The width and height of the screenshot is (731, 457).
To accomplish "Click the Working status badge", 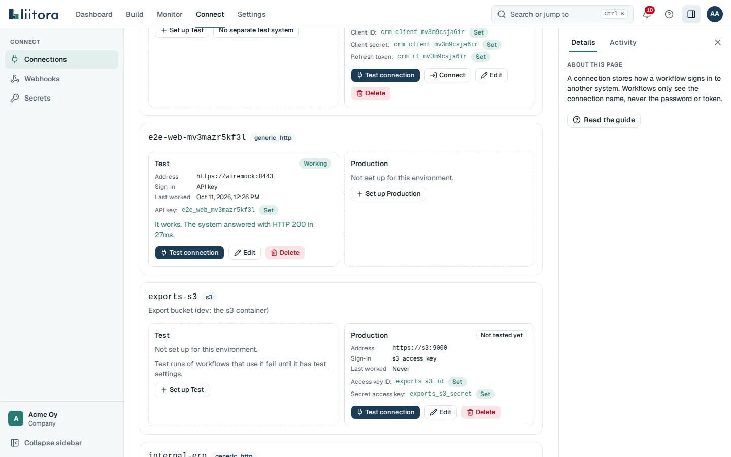I will 315,164.
